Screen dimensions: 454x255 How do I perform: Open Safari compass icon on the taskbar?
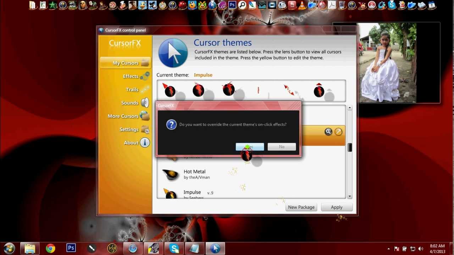(133, 248)
